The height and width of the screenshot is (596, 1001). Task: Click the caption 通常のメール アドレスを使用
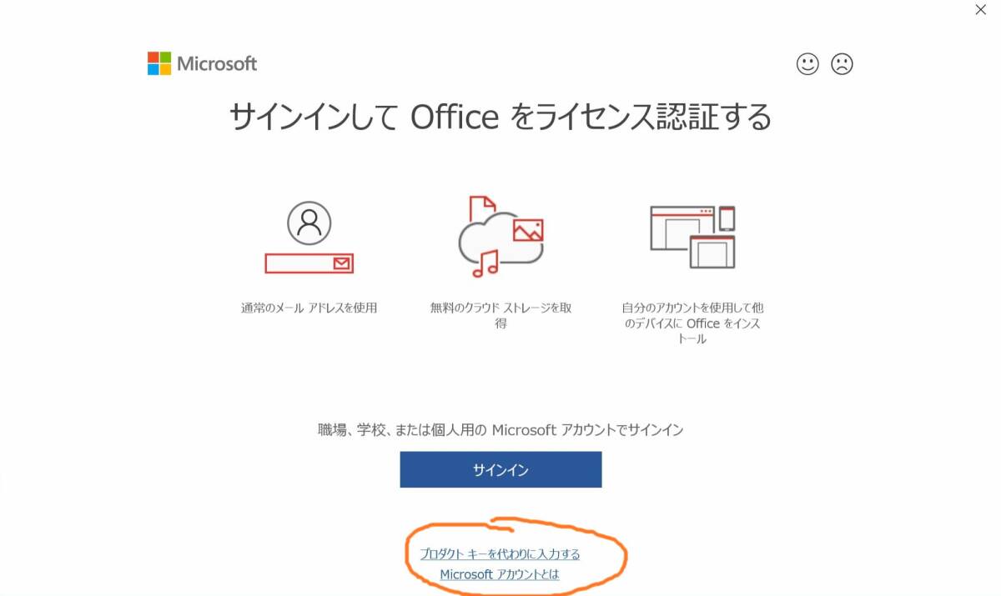pyautogui.click(x=309, y=308)
